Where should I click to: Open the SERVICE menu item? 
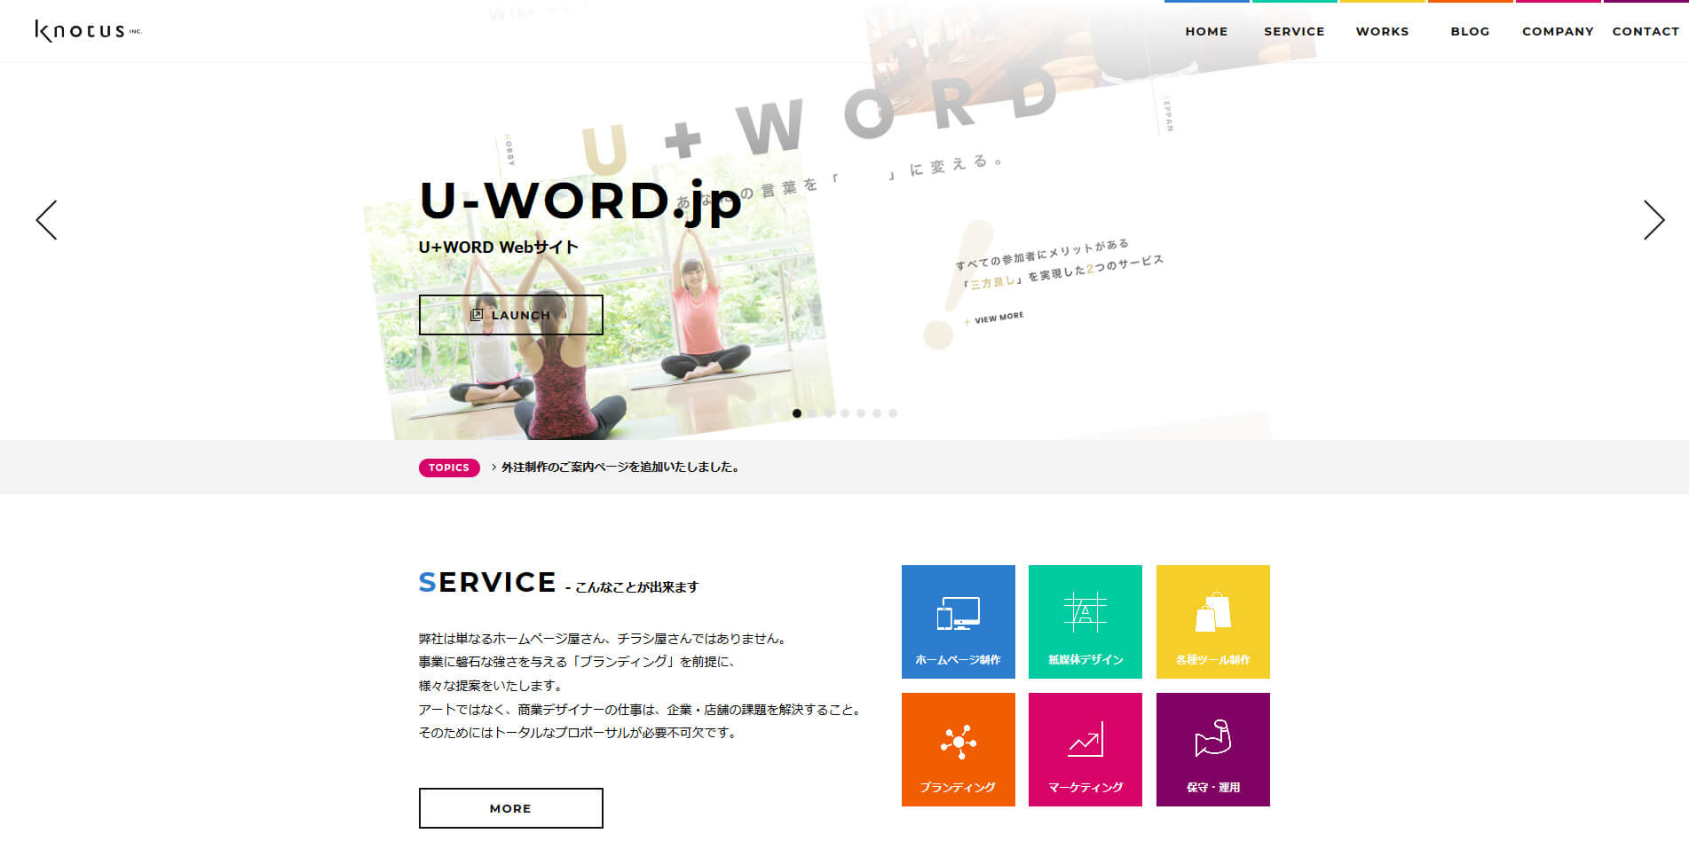click(1294, 31)
